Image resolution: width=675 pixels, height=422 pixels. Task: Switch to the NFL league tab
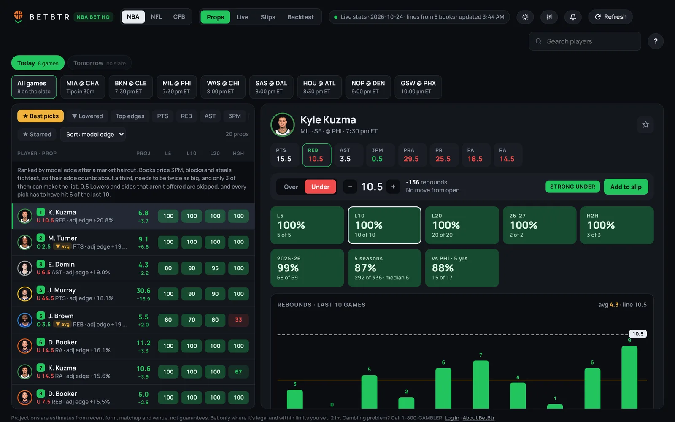pyautogui.click(x=156, y=17)
